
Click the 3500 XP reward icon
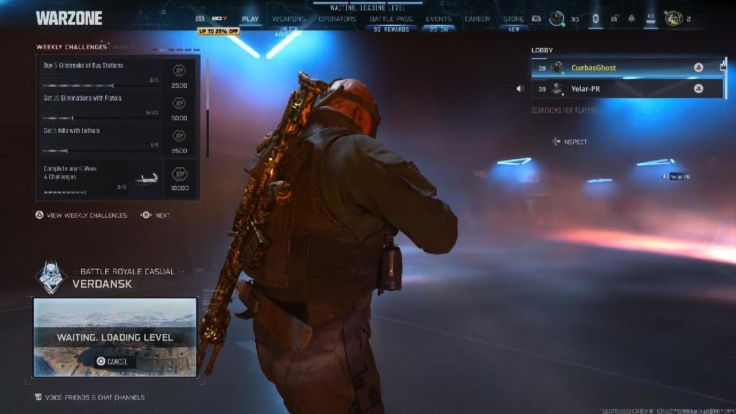point(179,136)
